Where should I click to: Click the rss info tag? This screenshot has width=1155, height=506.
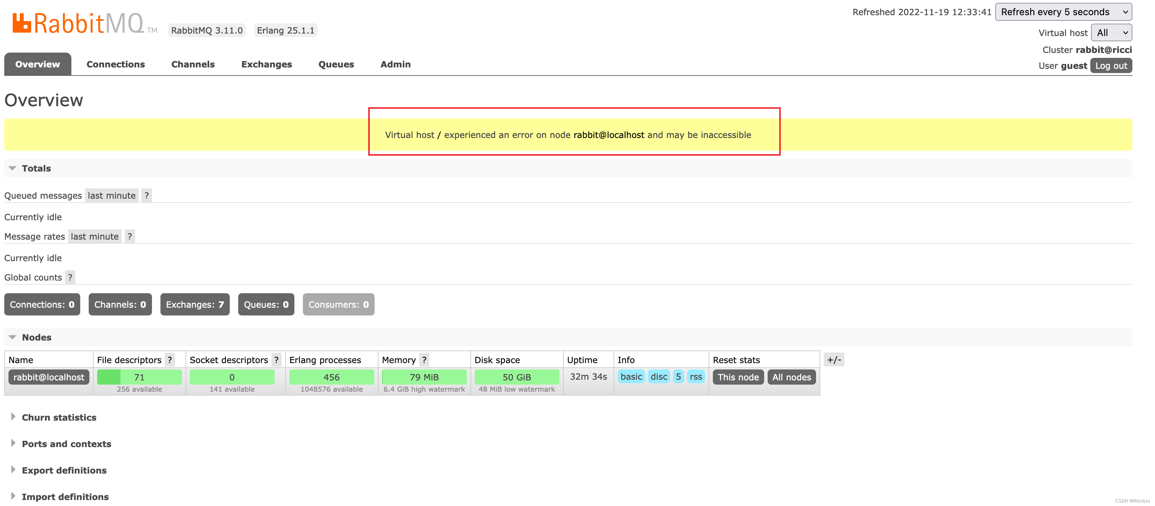(x=696, y=377)
